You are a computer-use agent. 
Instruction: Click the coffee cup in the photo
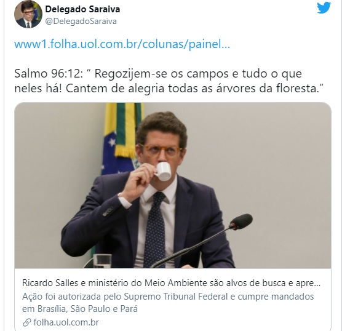pos(163,172)
